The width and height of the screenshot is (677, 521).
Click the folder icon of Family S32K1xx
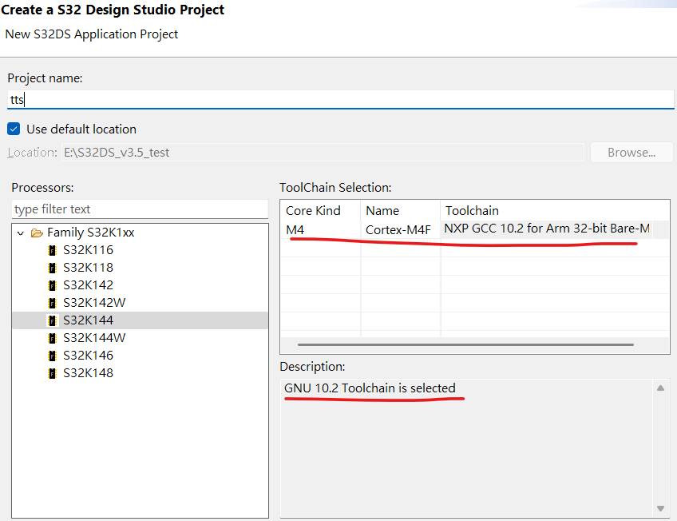coord(38,232)
